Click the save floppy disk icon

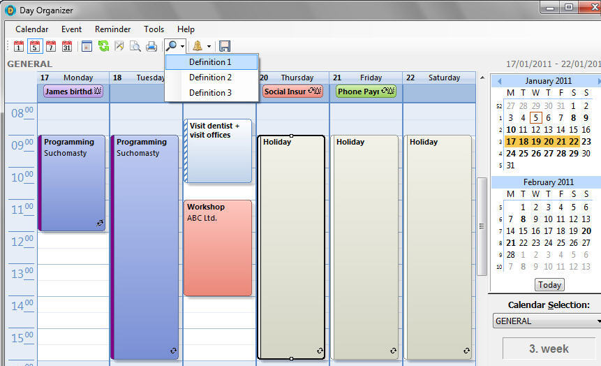(x=225, y=46)
